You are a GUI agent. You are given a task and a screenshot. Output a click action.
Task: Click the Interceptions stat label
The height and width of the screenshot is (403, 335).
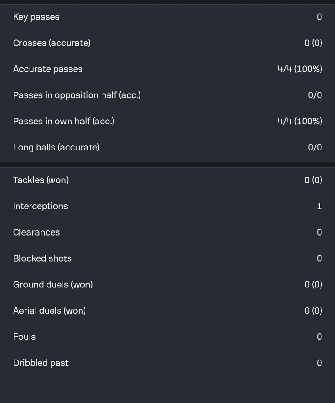40,206
